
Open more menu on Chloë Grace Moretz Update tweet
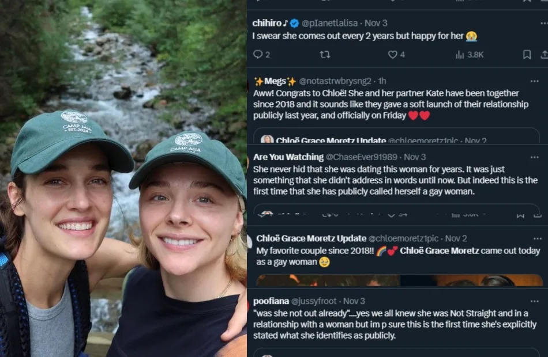click(x=538, y=238)
